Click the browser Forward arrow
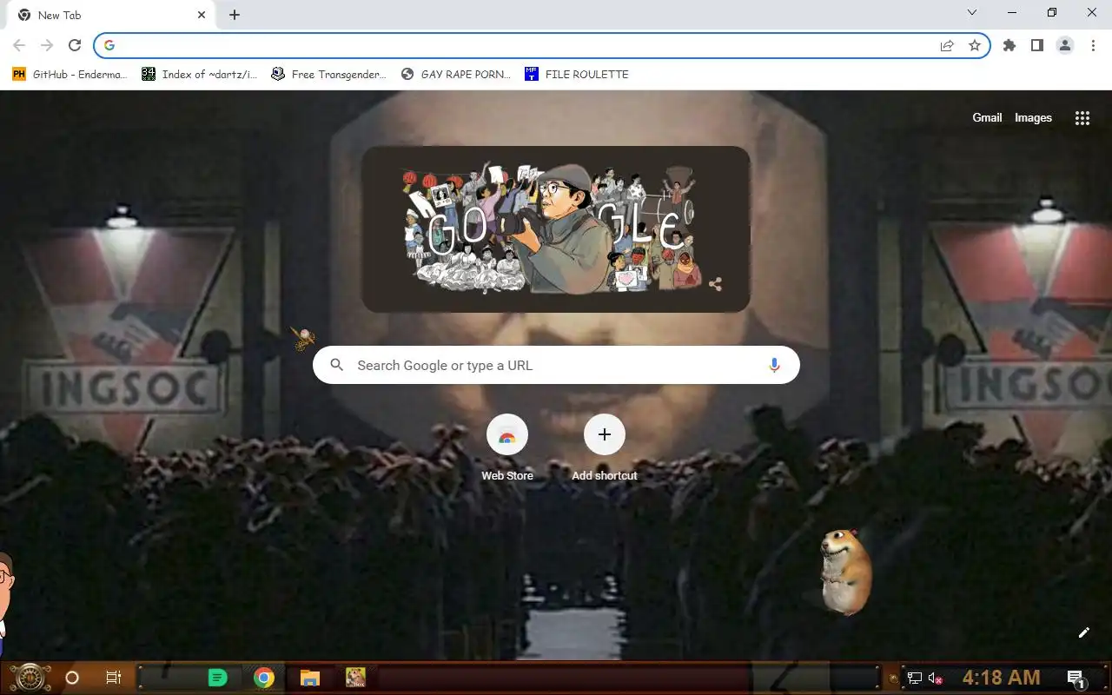 47,45
